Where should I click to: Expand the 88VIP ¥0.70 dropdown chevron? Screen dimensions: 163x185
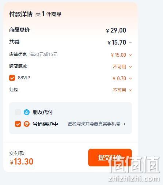click(130, 79)
